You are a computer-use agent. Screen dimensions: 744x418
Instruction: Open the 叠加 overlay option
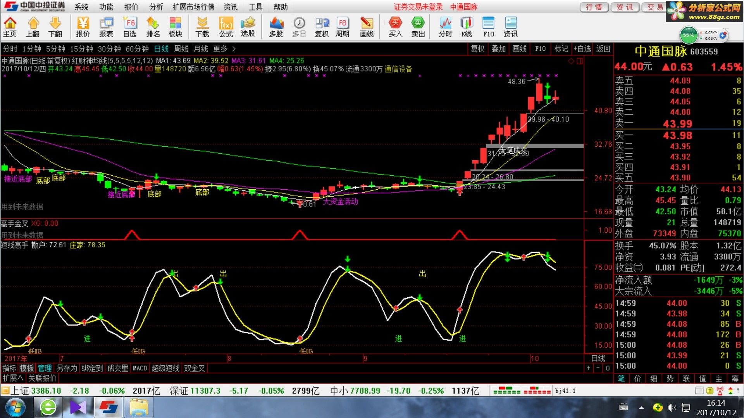pos(499,49)
